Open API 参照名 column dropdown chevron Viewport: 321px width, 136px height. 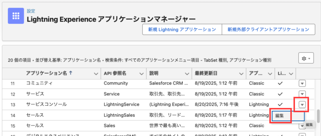tap(141, 74)
